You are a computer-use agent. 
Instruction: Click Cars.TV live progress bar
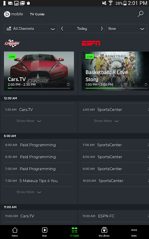click(39, 88)
